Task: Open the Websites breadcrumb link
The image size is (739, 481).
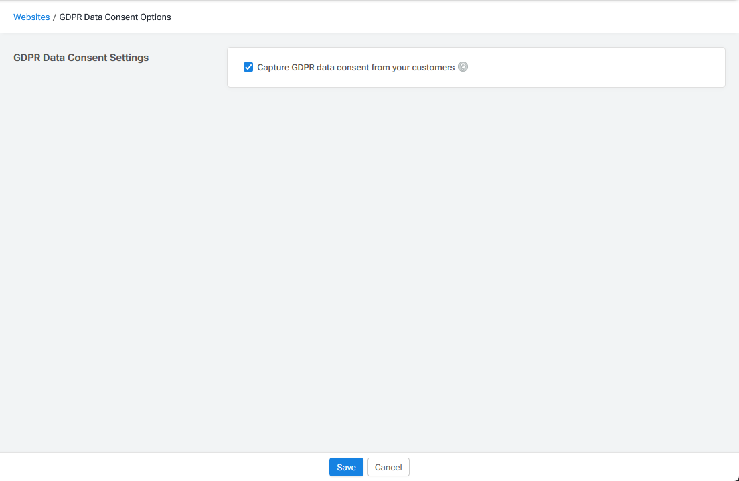Action: tap(31, 17)
